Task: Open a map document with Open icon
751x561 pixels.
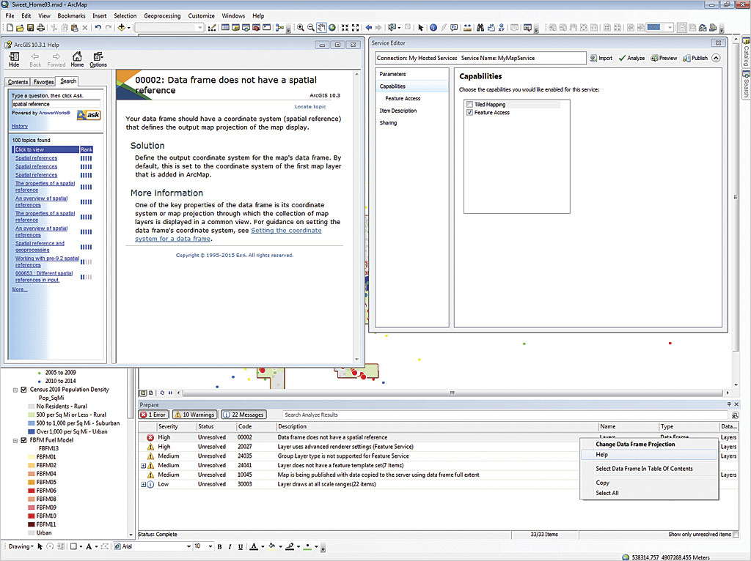Action: pyautogui.click(x=20, y=28)
